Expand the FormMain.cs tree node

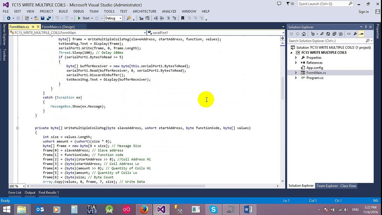point(296,73)
